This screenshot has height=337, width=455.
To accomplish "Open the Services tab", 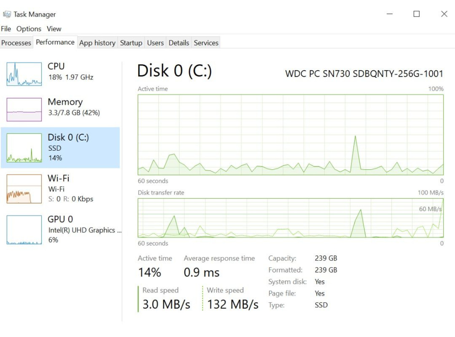I will pyautogui.click(x=206, y=43).
